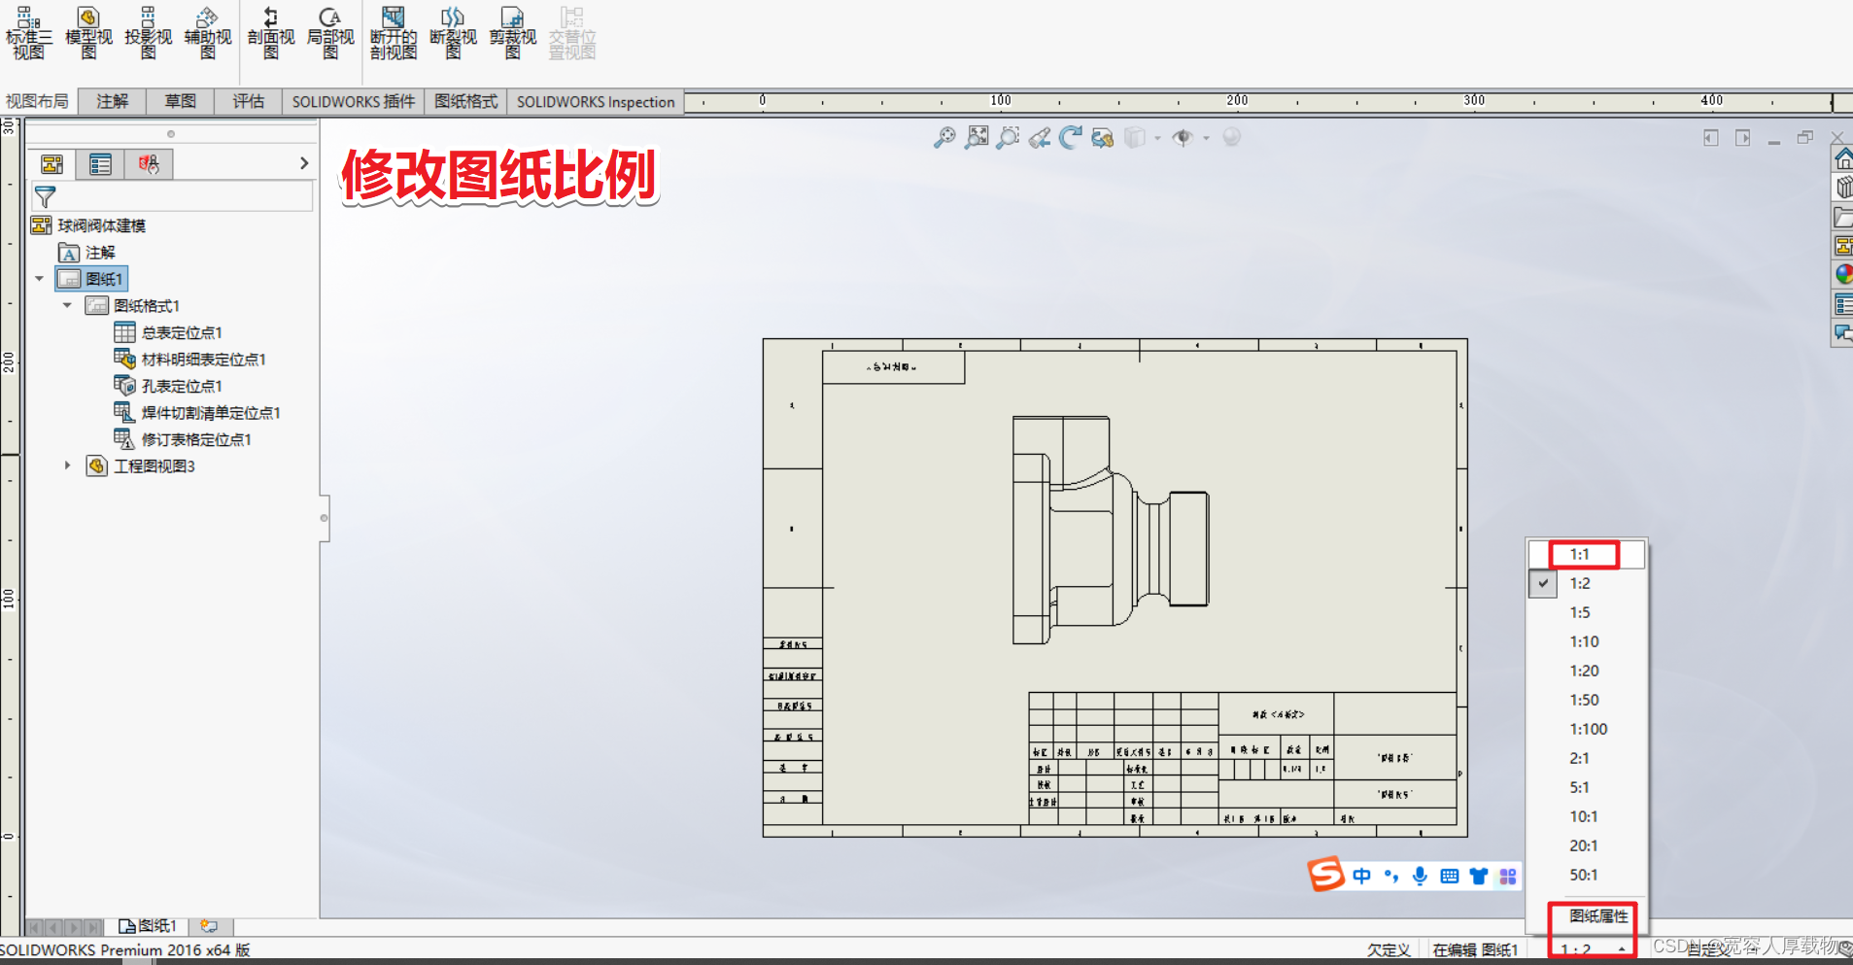Screen dimensions: 1853x965
Task: Insert a Model View (模型视图)
Action: 88,32
